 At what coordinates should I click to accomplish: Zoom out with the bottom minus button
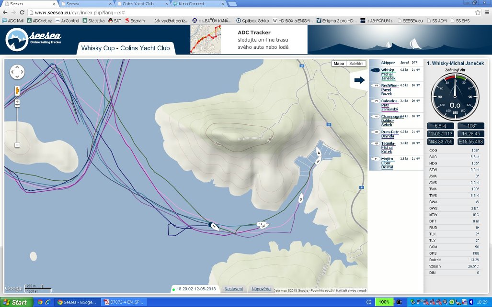click(17, 145)
